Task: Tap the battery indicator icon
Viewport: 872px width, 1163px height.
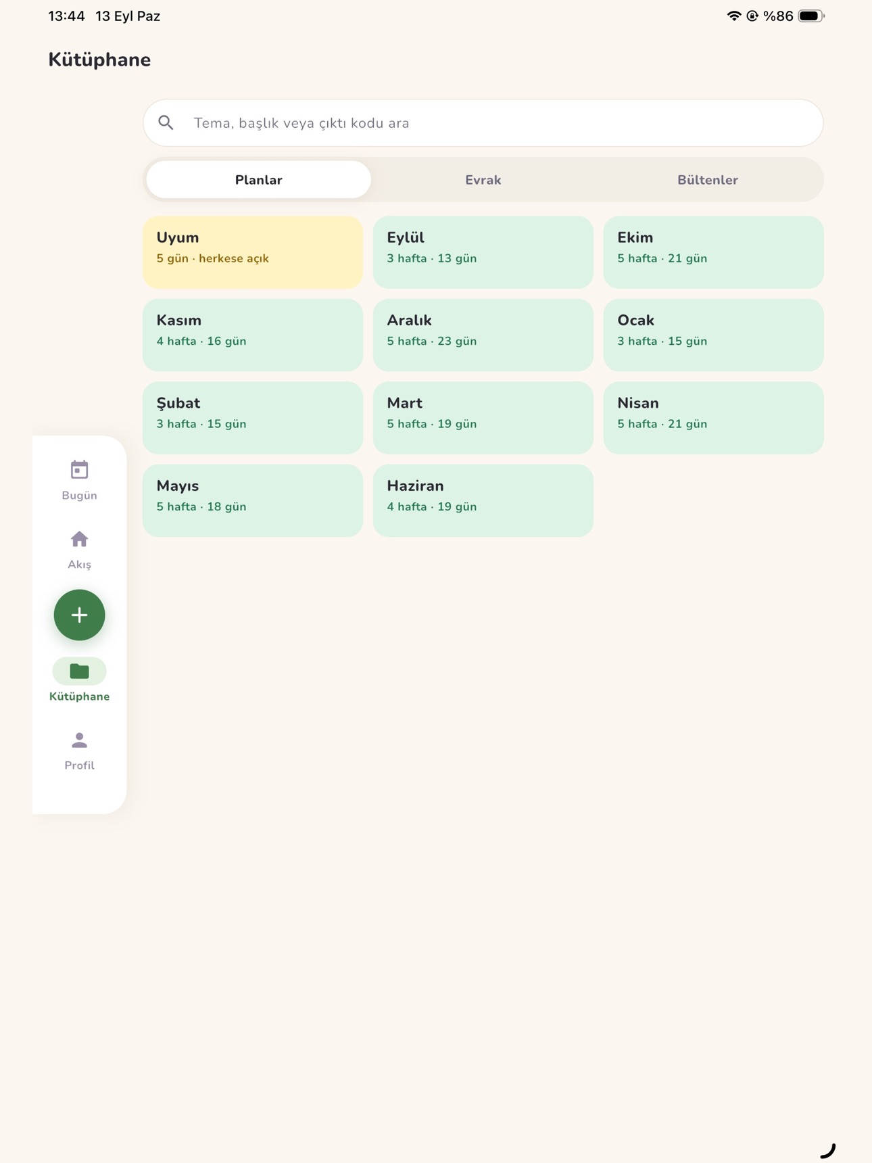Action: (x=811, y=16)
